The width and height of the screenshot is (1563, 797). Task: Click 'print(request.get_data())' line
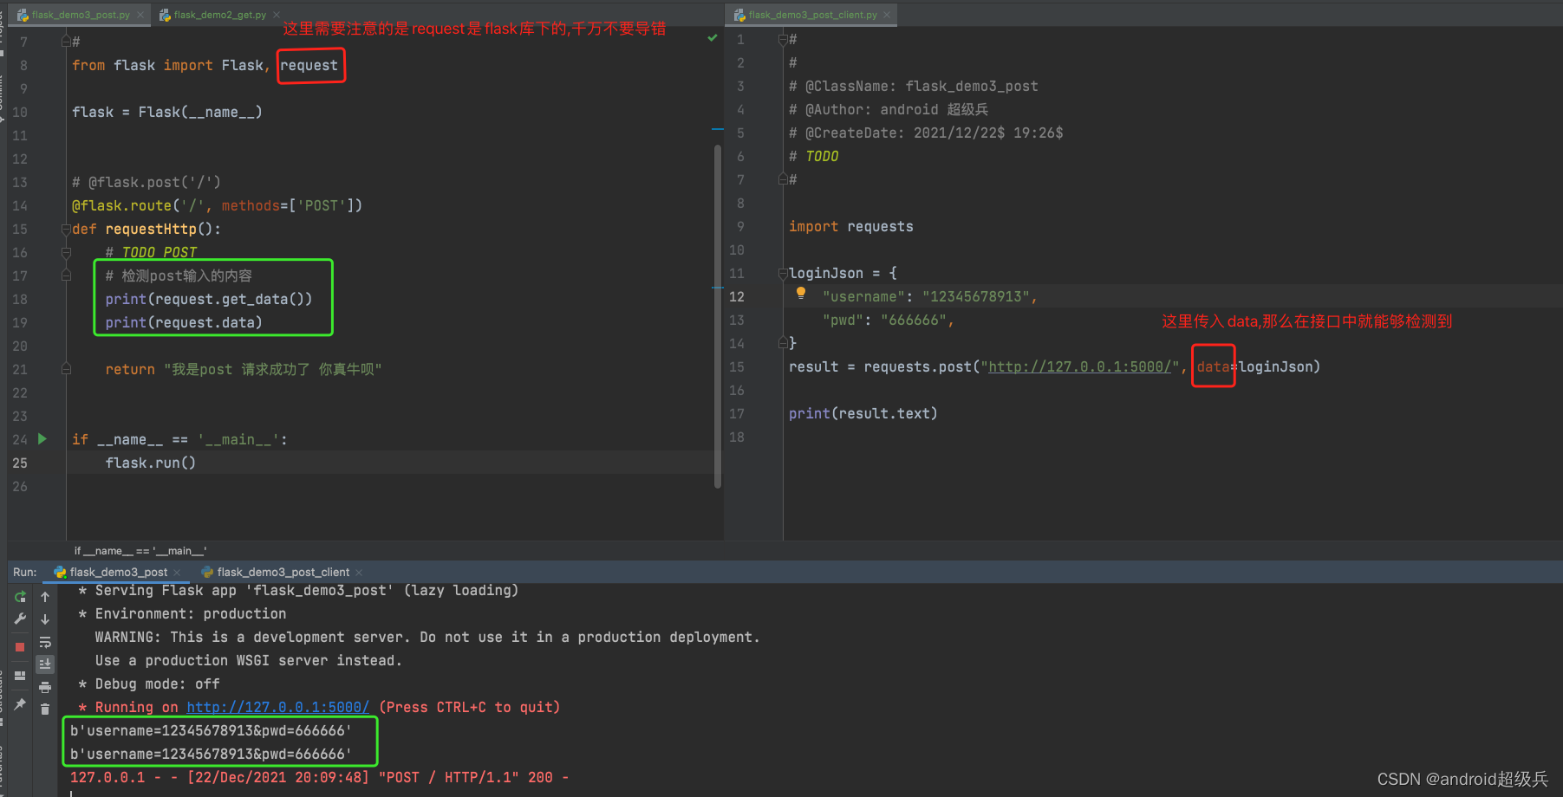point(208,299)
